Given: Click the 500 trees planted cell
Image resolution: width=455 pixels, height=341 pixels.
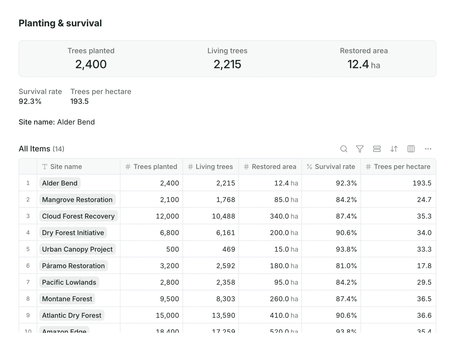Looking at the screenshot, I should (x=151, y=249).
